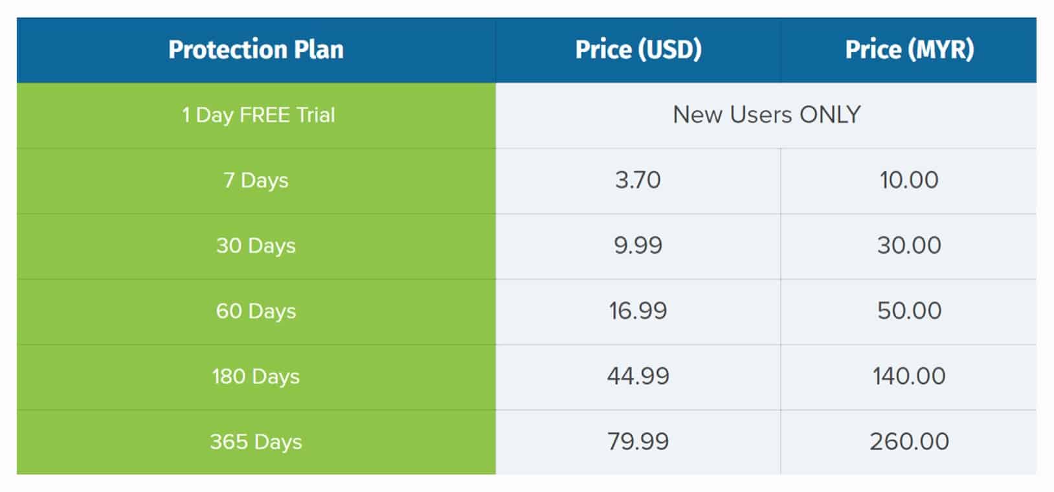The height and width of the screenshot is (492, 1054).
Task: Click the Price (USD) column header
Action: (x=638, y=50)
